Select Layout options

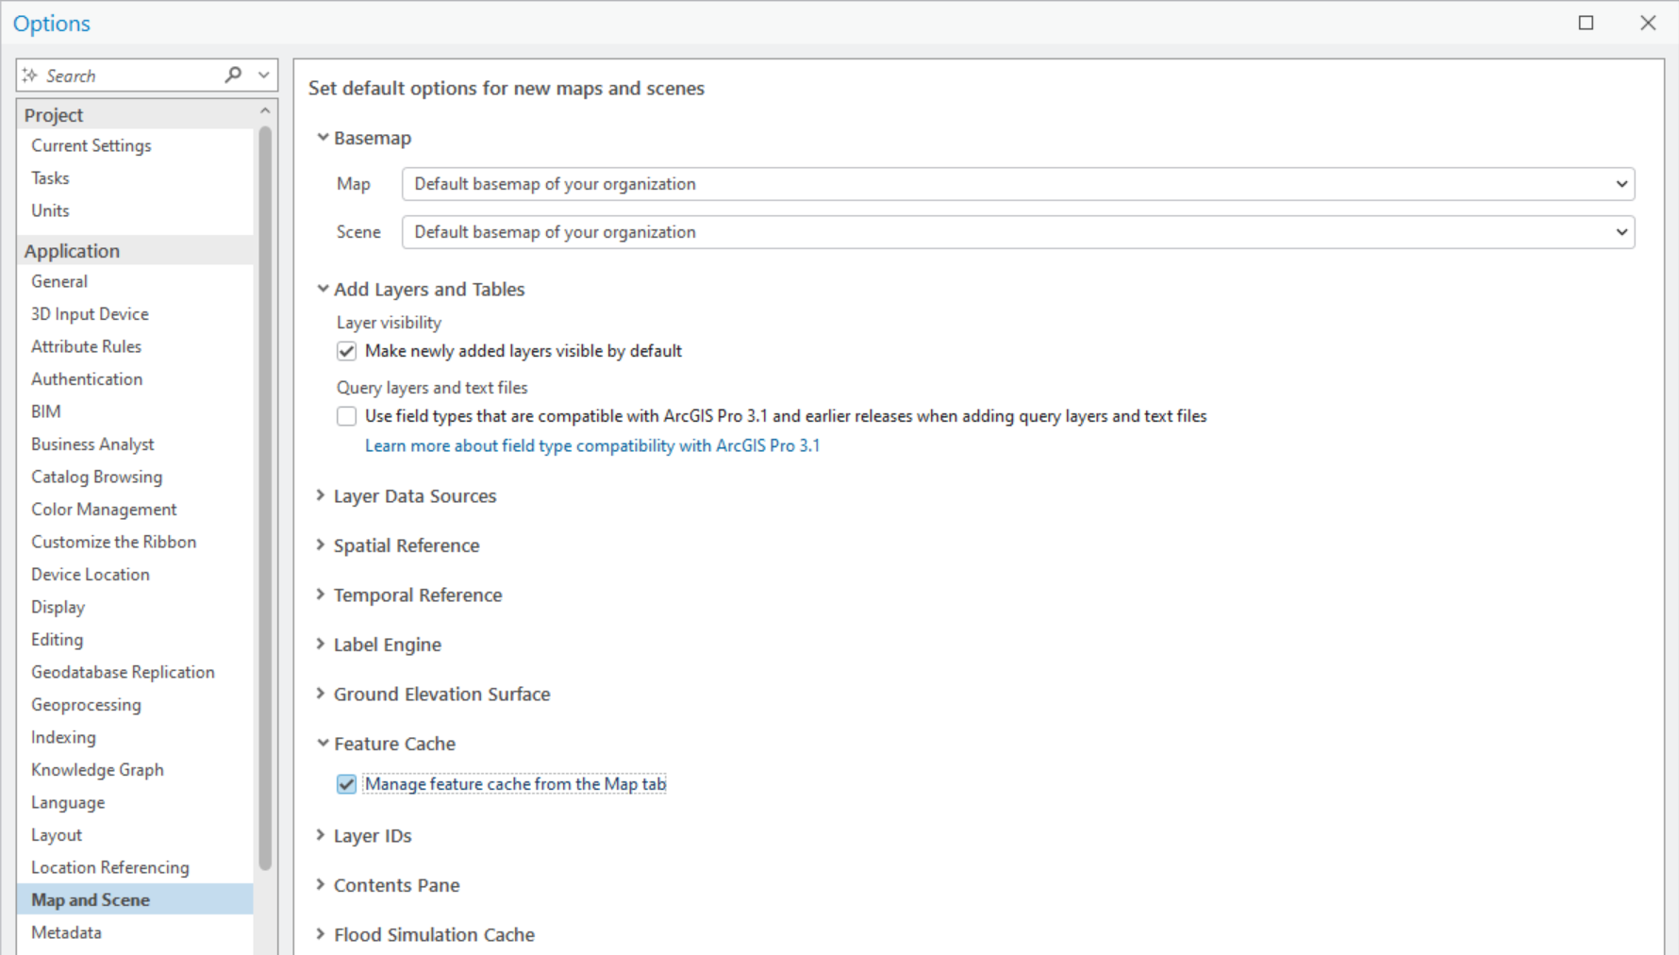pos(57,835)
